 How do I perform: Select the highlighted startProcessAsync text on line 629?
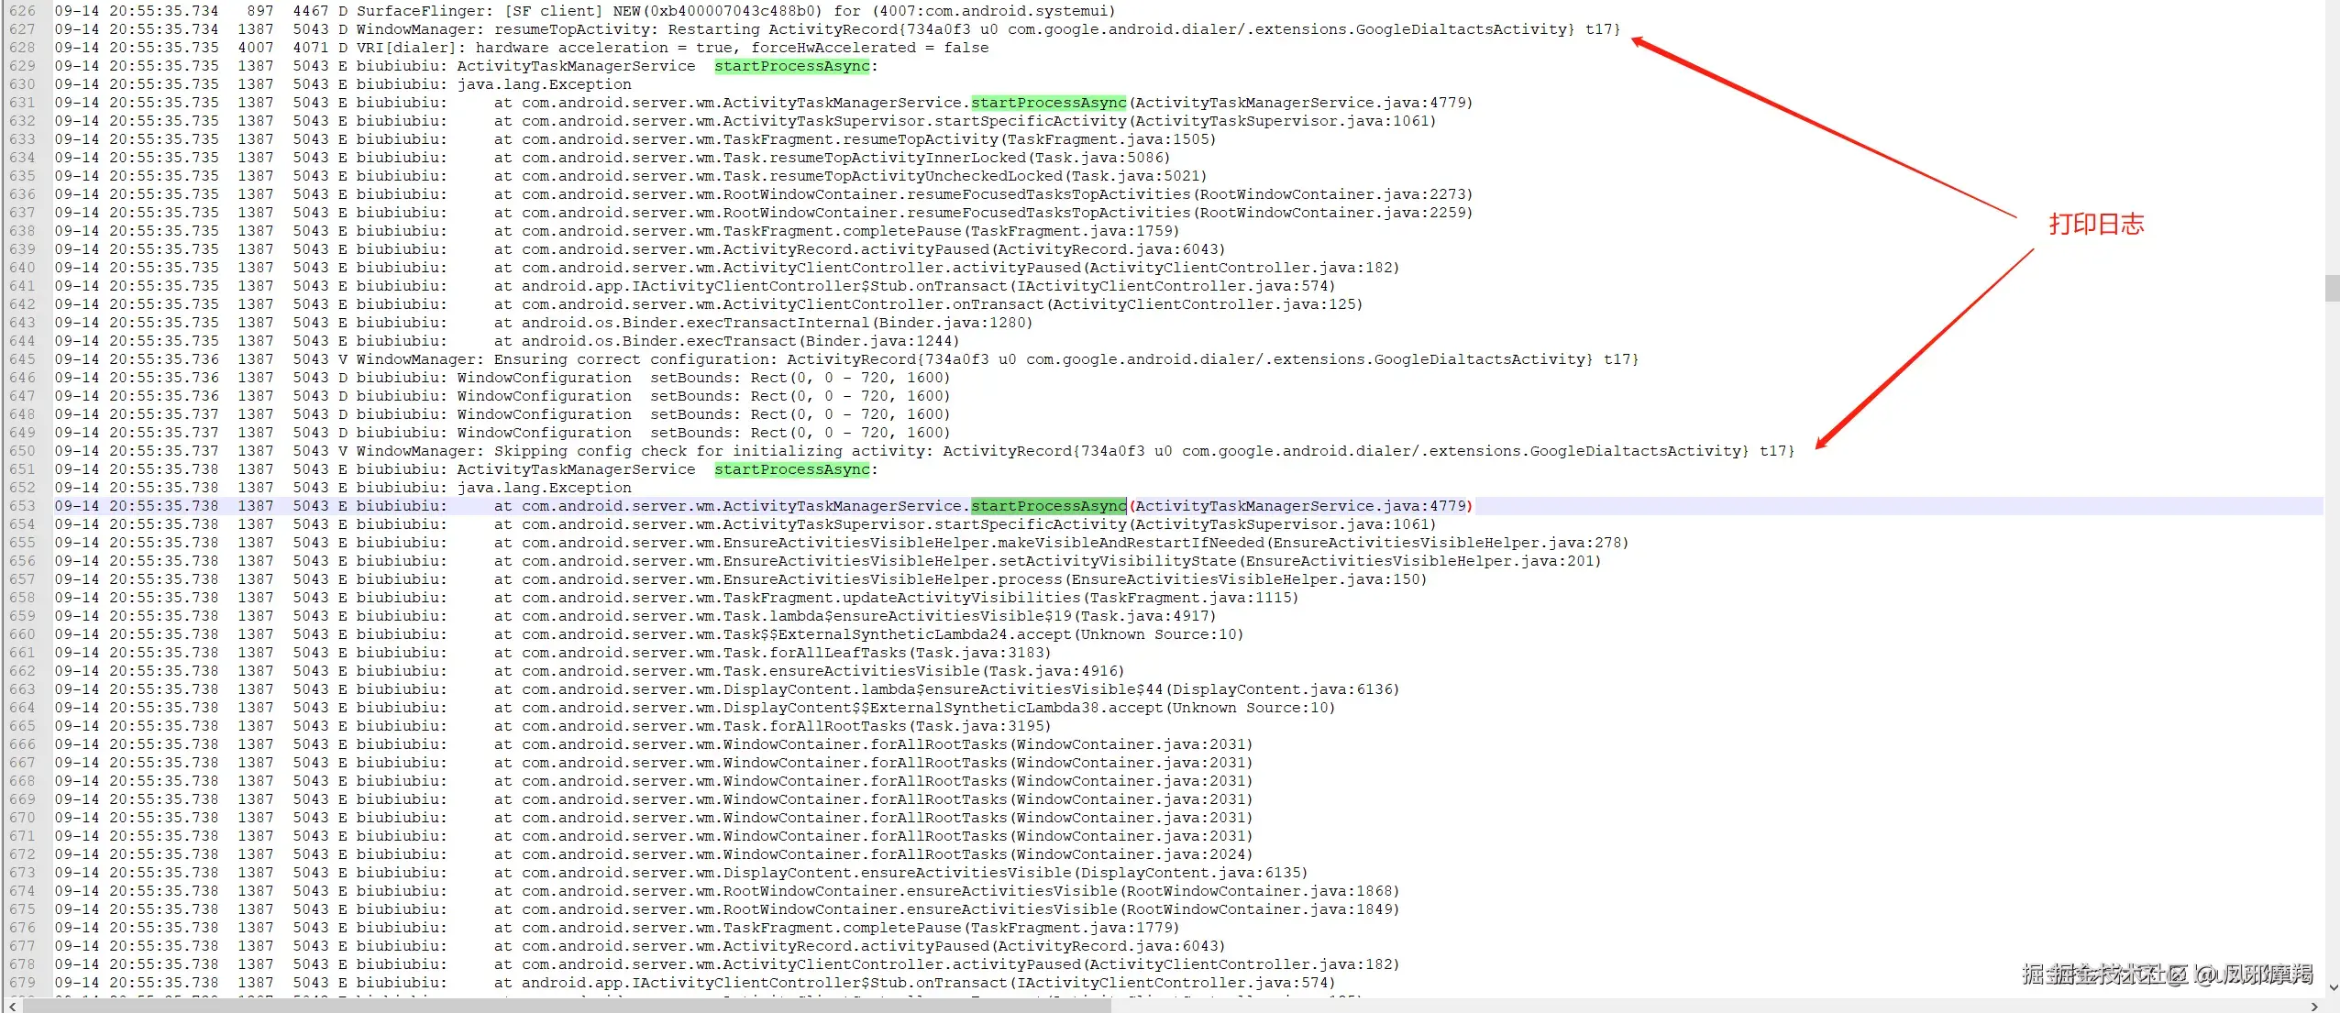(x=790, y=65)
